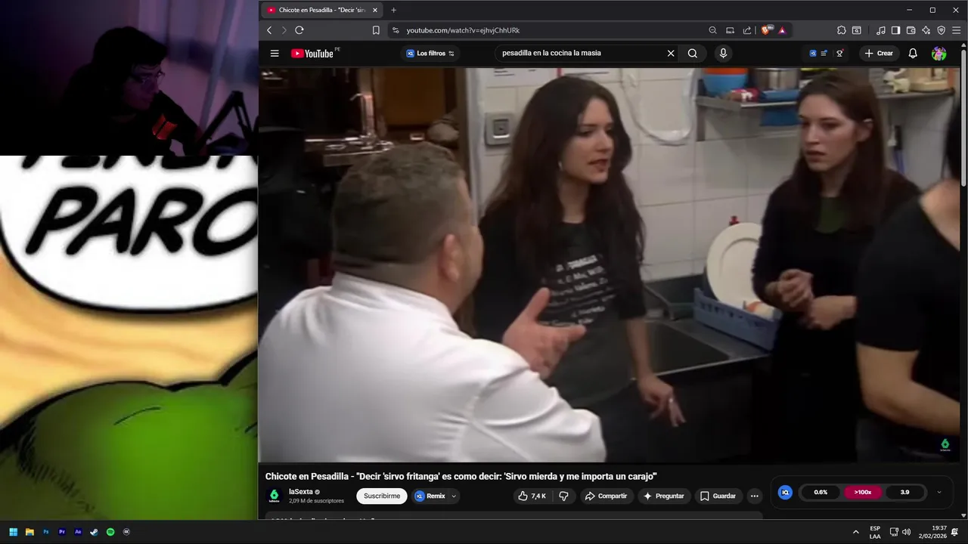Open the YouTube account avatar menu
Screen dimensions: 968x544
click(x=939, y=53)
